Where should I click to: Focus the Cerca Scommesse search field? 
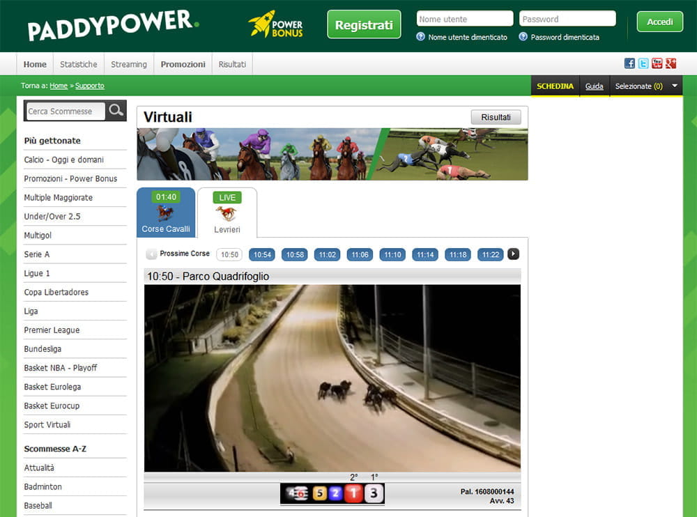pyautogui.click(x=66, y=111)
